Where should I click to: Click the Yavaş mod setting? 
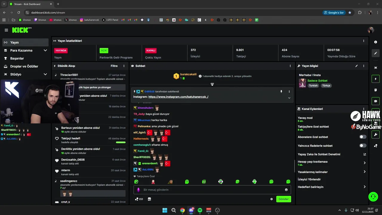[x=305, y=119]
